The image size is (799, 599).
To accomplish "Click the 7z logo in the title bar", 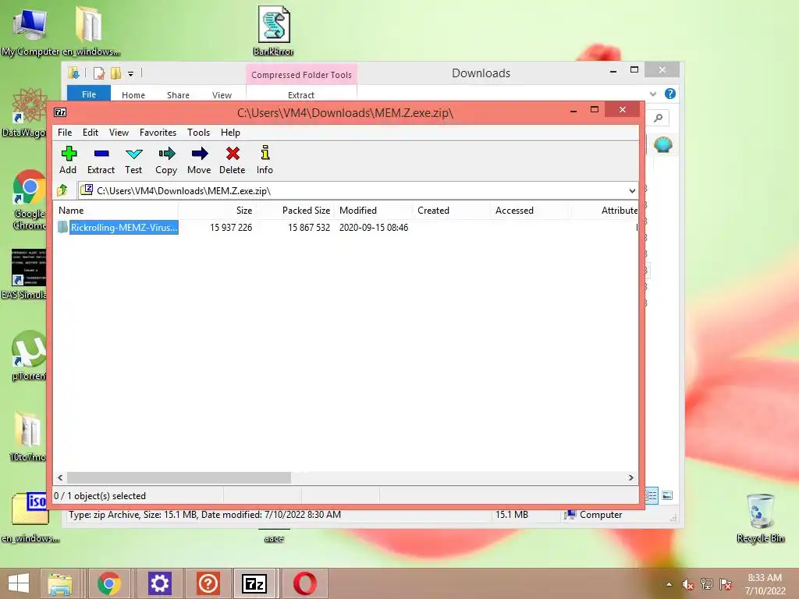I will (x=60, y=112).
